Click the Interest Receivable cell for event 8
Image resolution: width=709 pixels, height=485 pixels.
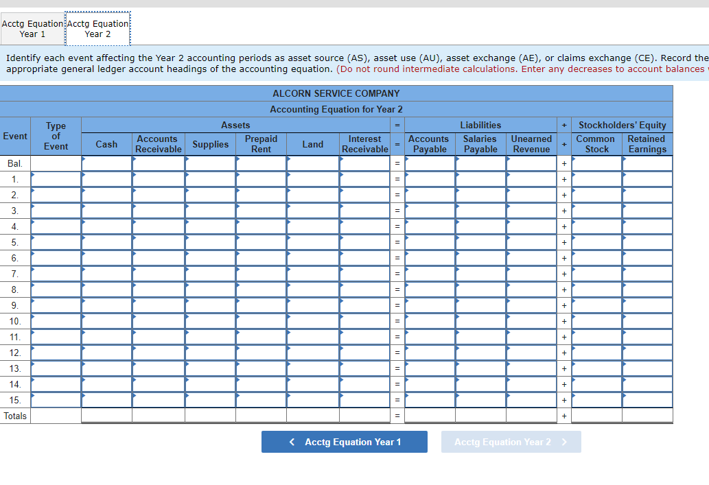[364, 289]
